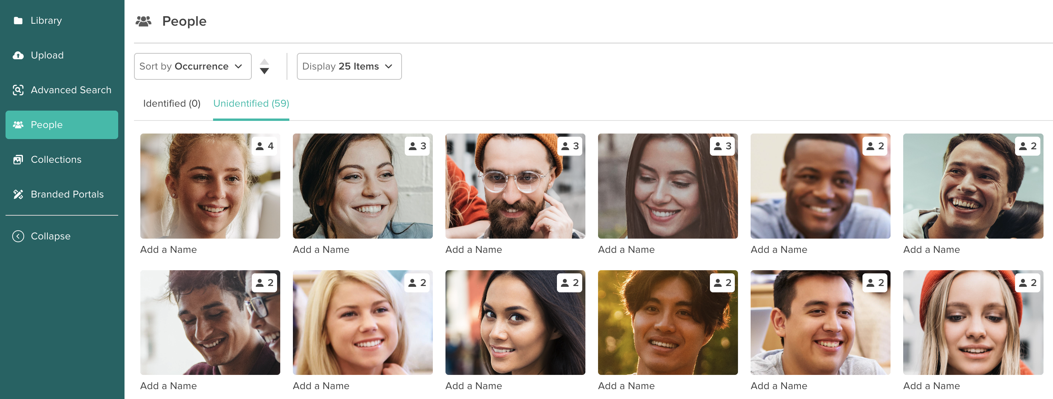Click the occurrence badge showing 4
The image size is (1053, 399).
coord(264,146)
